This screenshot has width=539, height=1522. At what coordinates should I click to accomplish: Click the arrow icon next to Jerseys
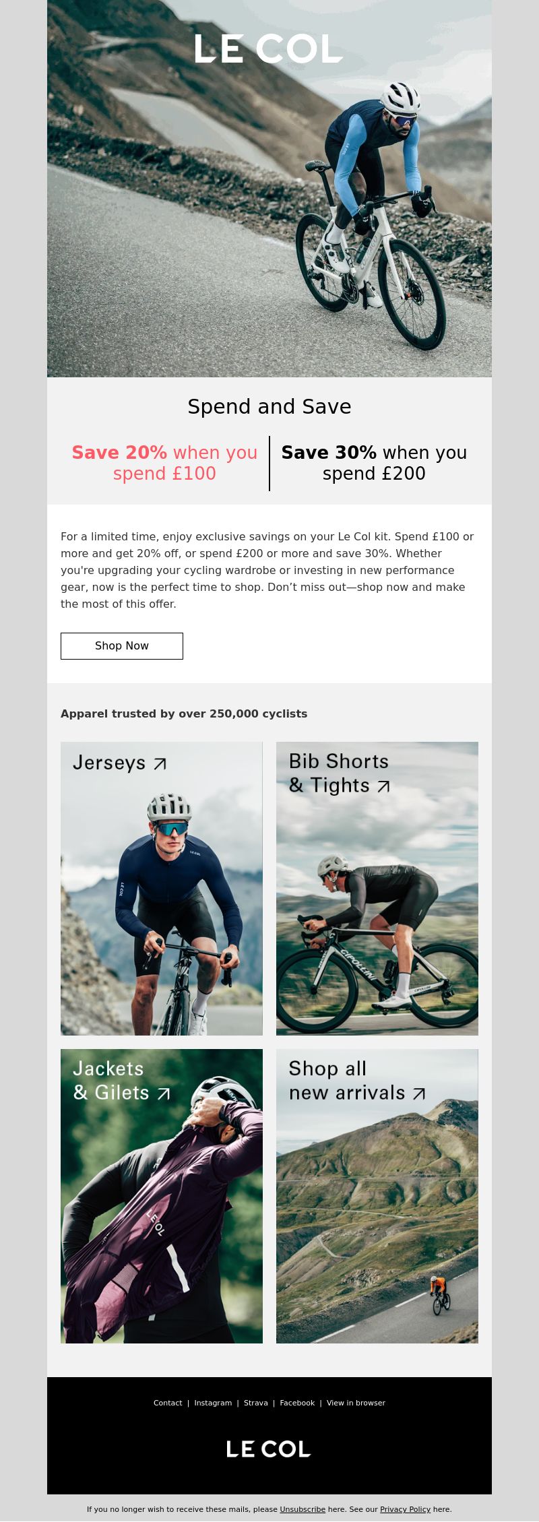click(x=160, y=763)
